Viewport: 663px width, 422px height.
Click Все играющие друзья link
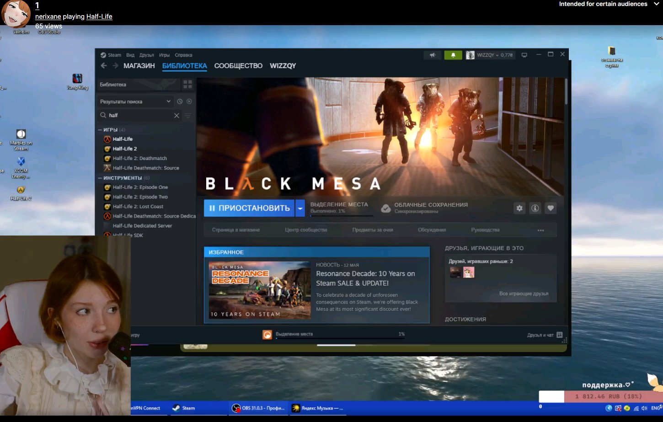(x=524, y=294)
